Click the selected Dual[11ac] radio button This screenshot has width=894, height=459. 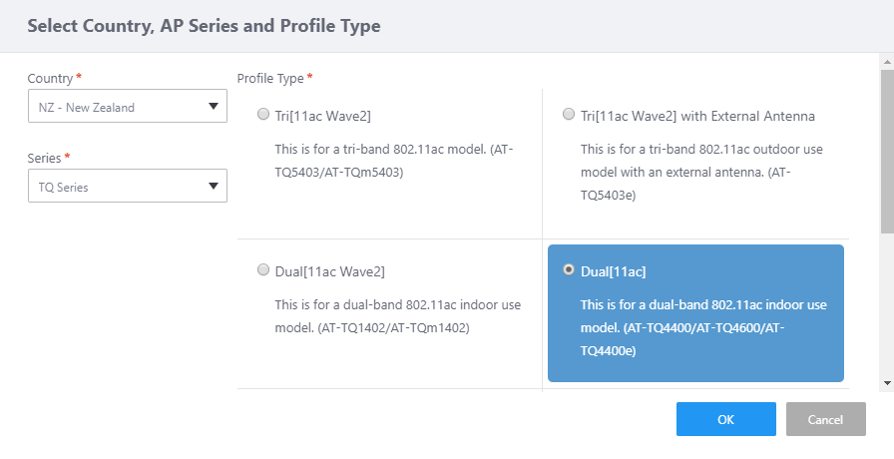[x=569, y=269]
